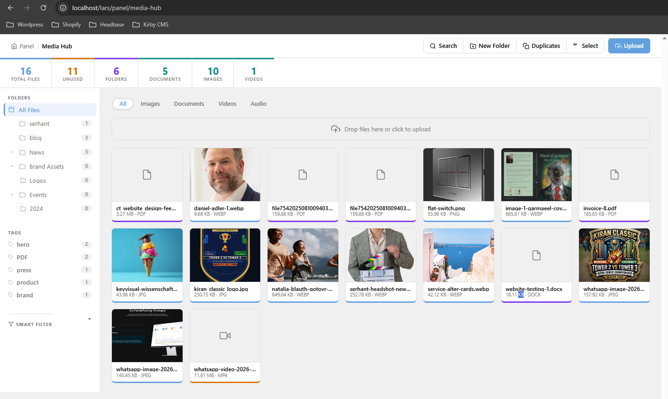Screen dimensions: 668x399
Task: Open the flat-switch.png thumbnail
Action: pos(458,175)
